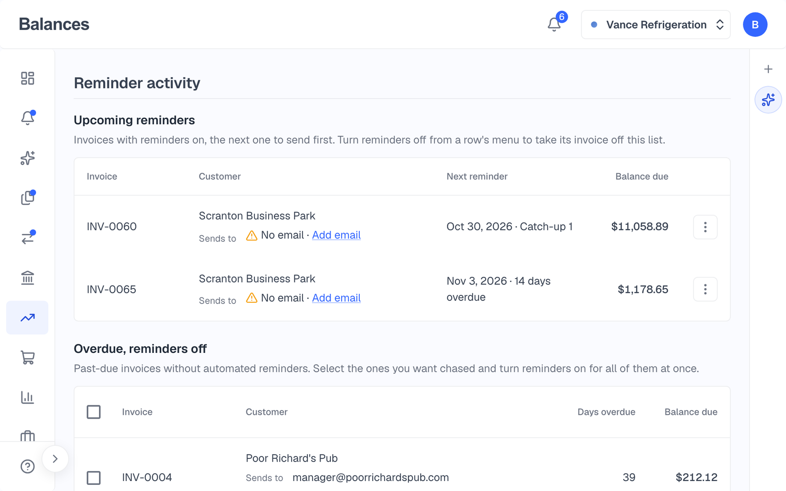Open the bar chart reports icon in sidebar
The image size is (786, 491).
27,397
